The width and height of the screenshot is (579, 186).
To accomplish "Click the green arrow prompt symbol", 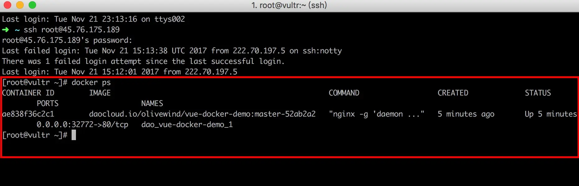I will pyautogui.click(x=6, y=30).
